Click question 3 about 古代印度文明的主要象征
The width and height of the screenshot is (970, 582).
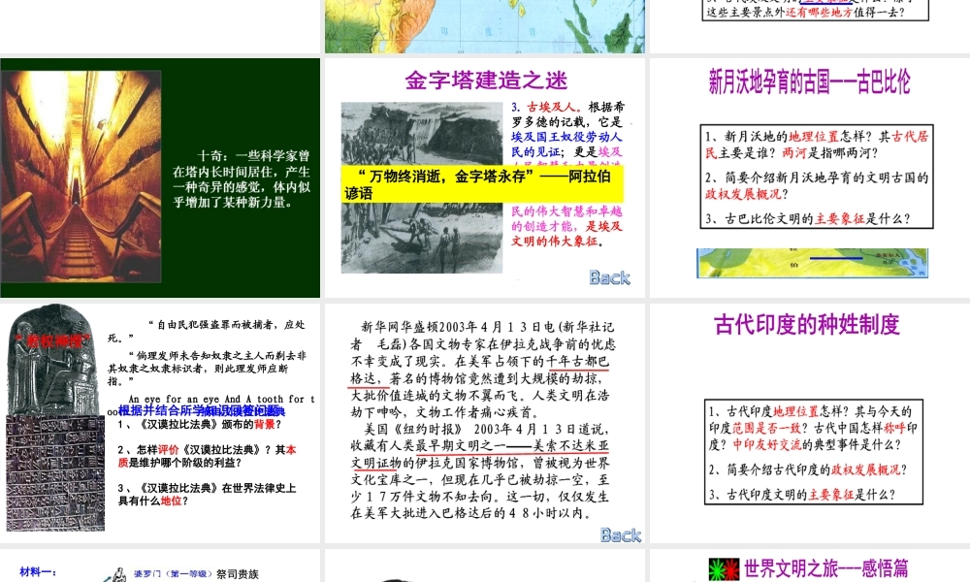point(802,494)
